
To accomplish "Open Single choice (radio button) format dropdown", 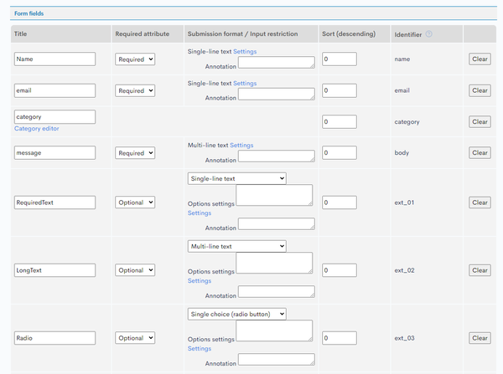I will coord(237,314).
